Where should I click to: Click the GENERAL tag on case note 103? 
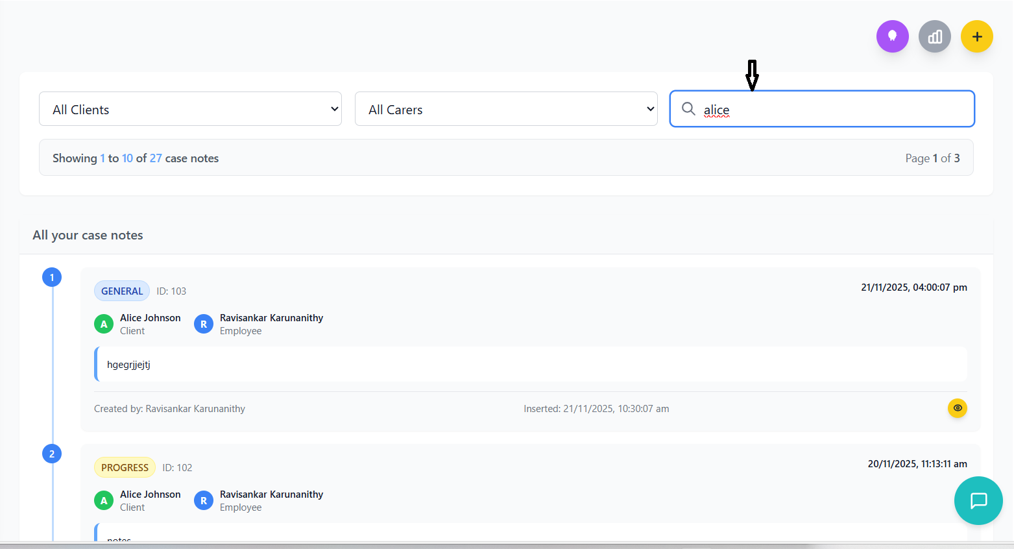pyautogui.click(x=122, y=291)
